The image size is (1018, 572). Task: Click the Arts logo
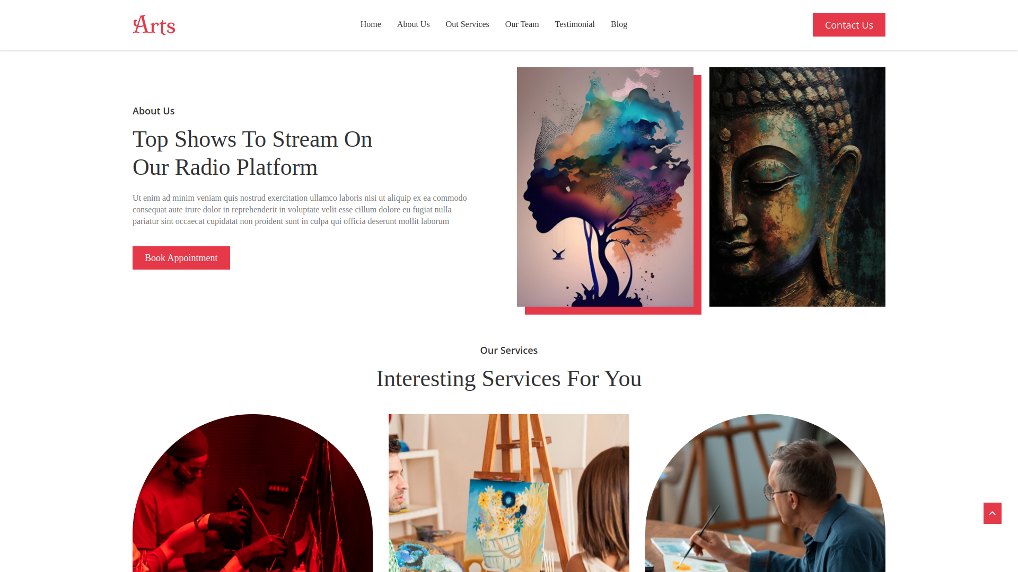(x=154, y=25)
